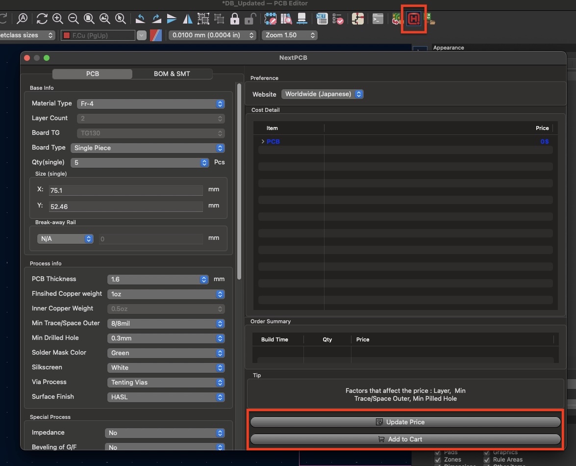
Task: Click the Unlock items open padlock icon
Action: click(x=250, y=18)
